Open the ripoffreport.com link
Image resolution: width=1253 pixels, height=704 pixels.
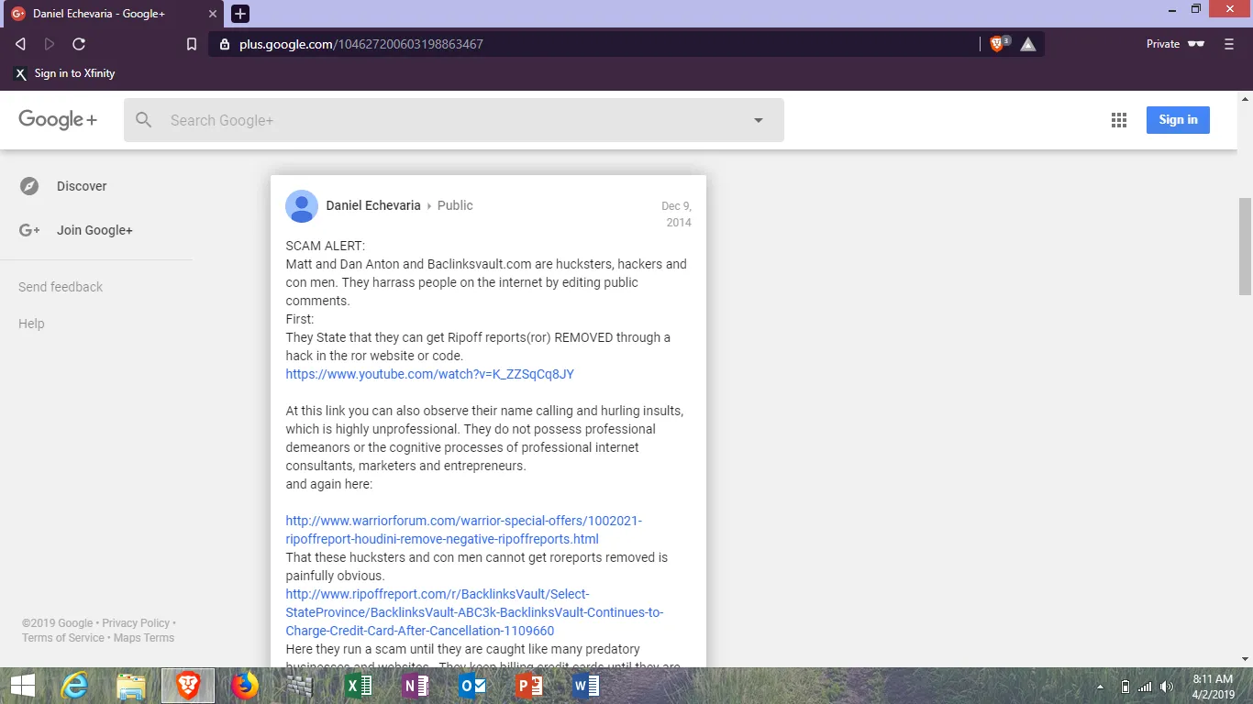[x=474, y=612]
